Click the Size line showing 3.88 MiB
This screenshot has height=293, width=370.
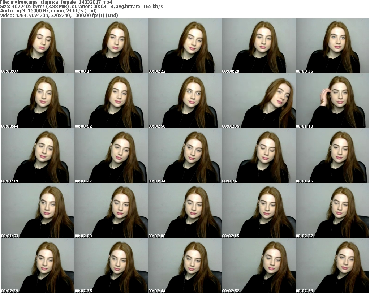pos(81,7)
